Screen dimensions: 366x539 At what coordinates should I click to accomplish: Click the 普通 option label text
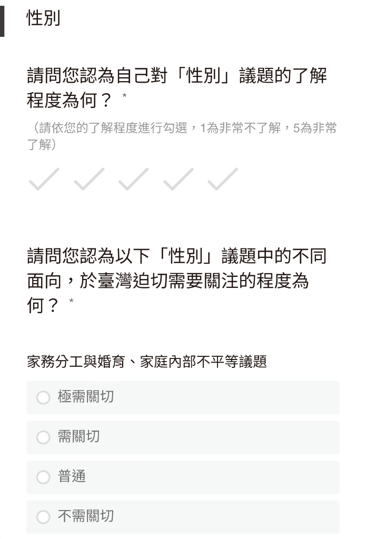[72, 476]
